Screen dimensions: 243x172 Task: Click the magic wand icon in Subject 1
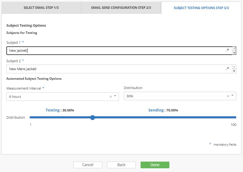227,50
